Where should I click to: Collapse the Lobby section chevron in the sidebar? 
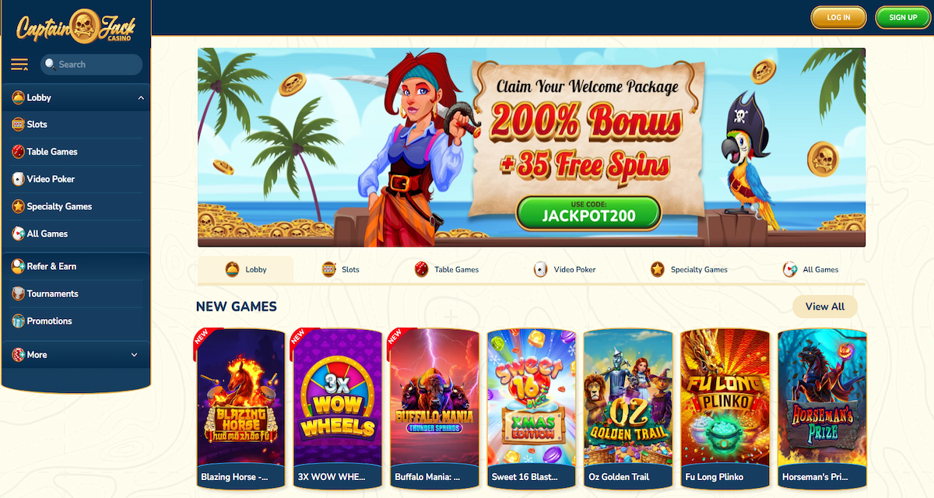pos(141,98)
